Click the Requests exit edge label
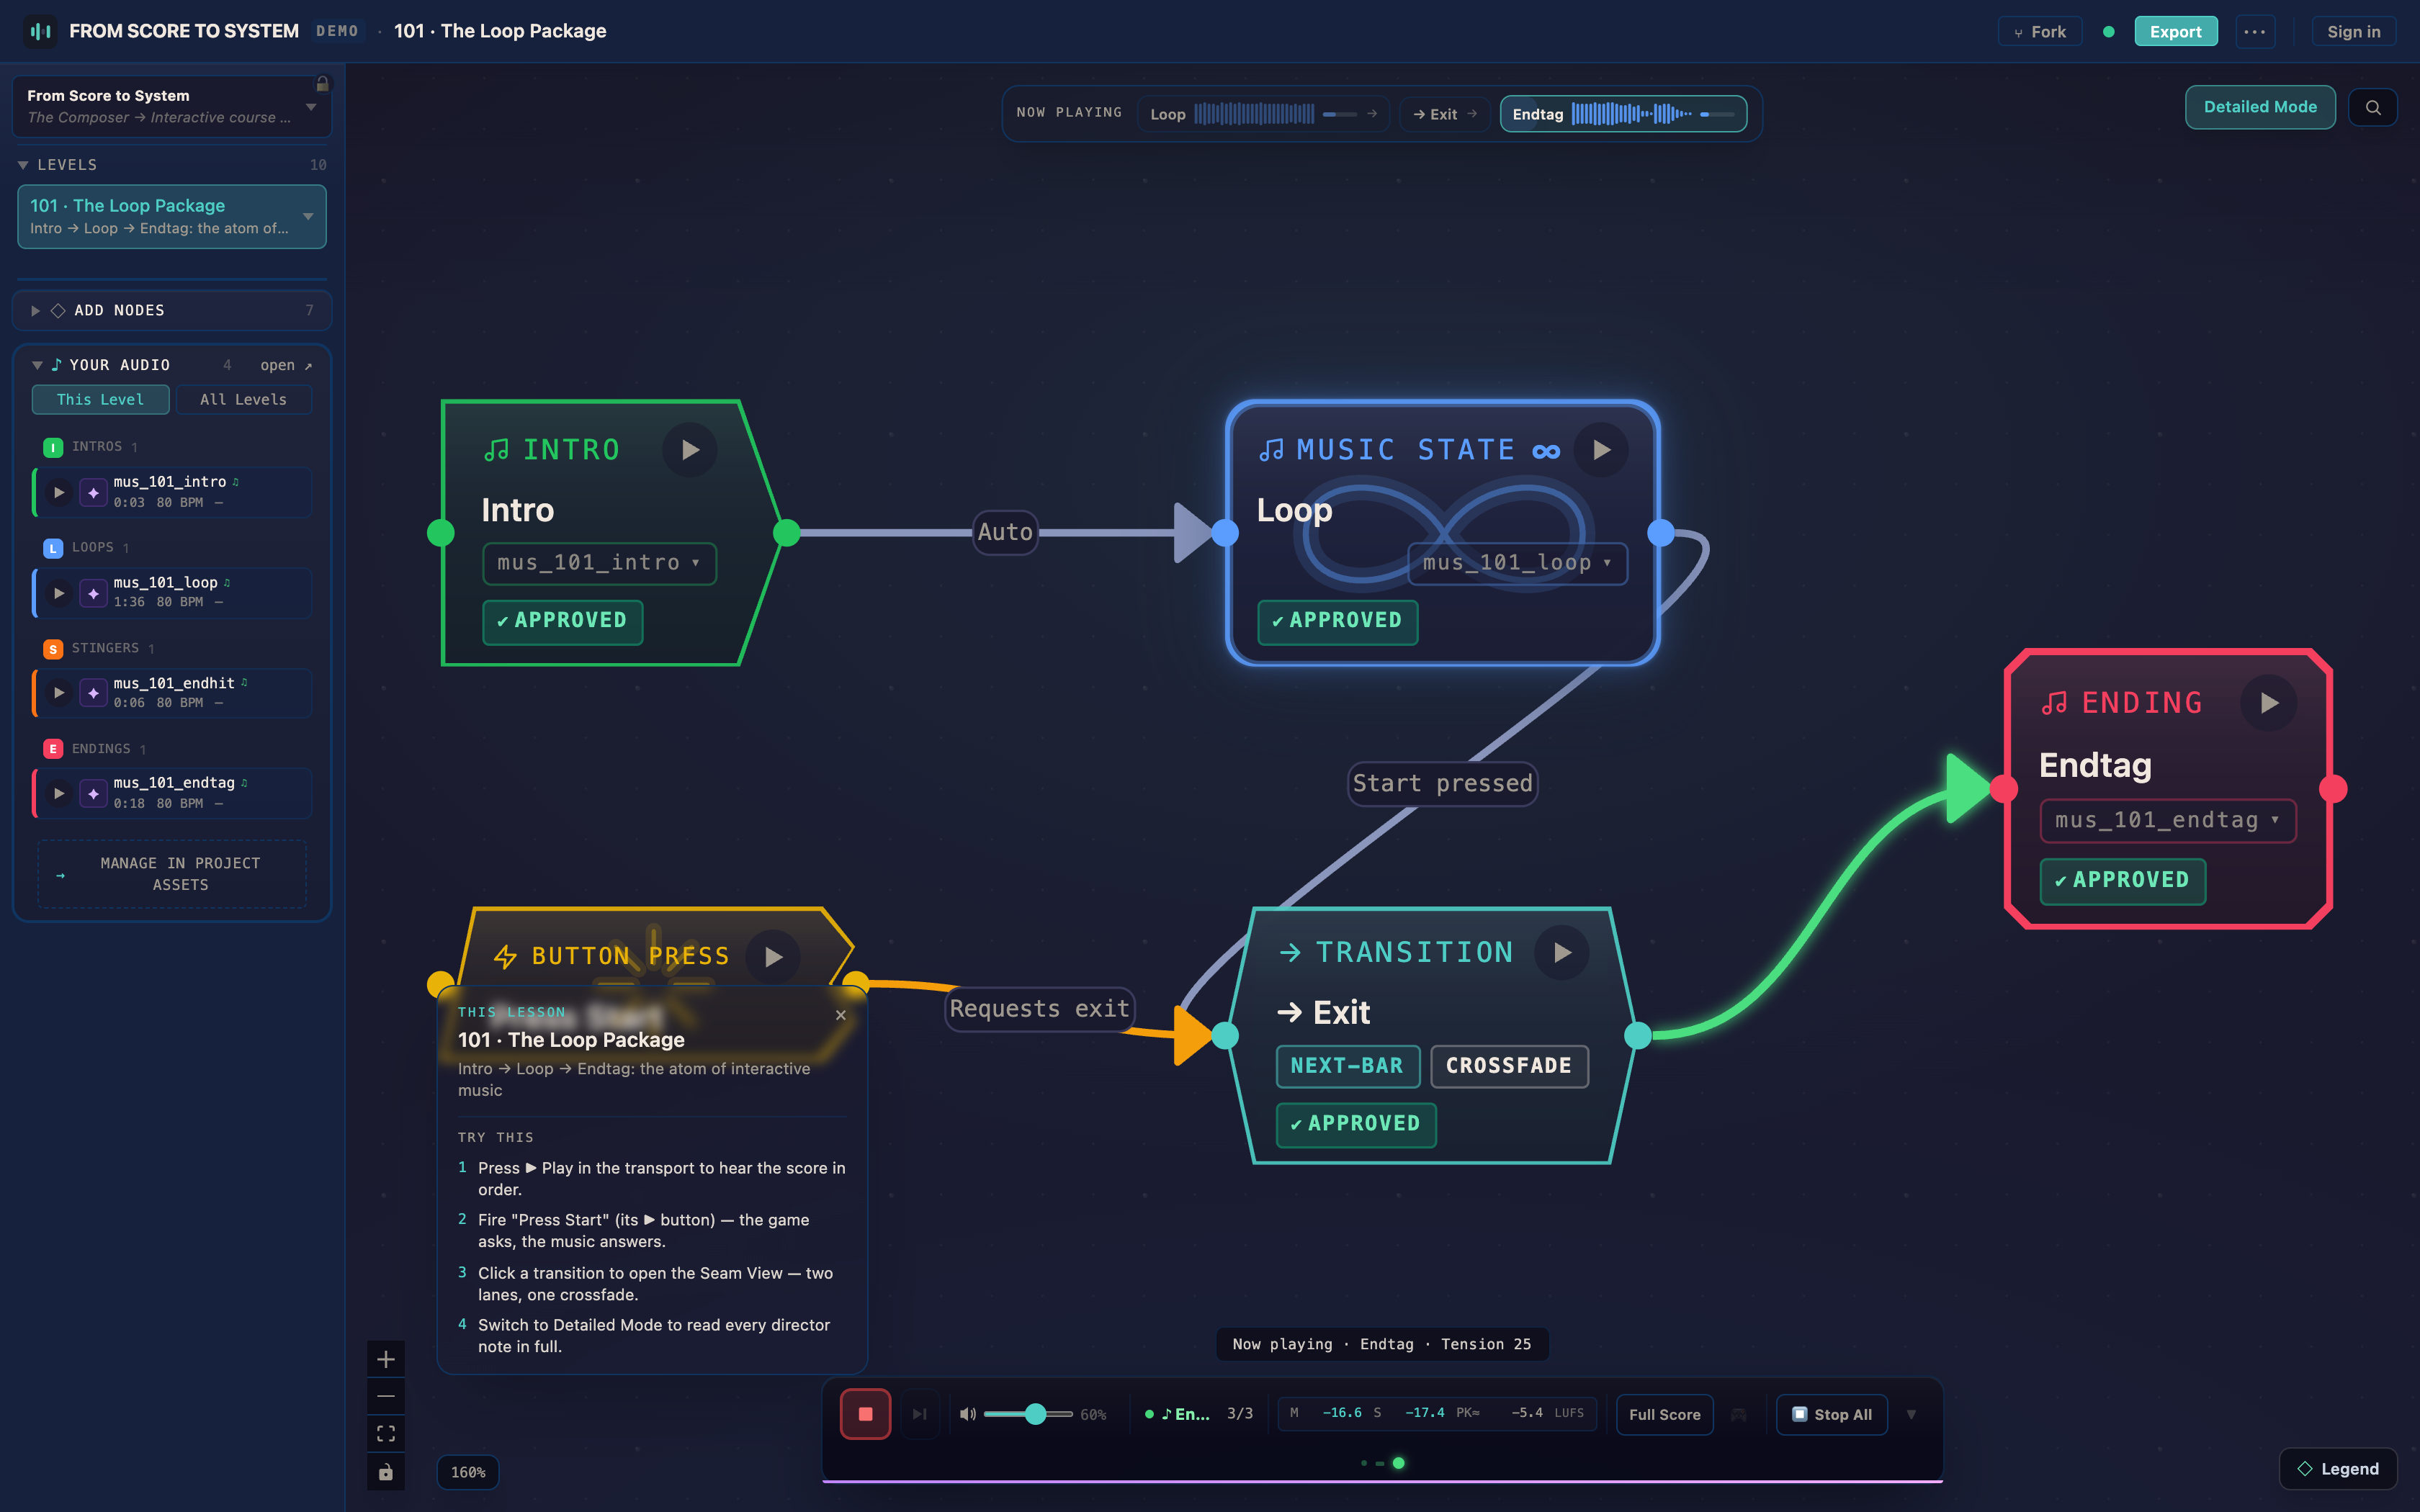 (x=1039, y=1009)
